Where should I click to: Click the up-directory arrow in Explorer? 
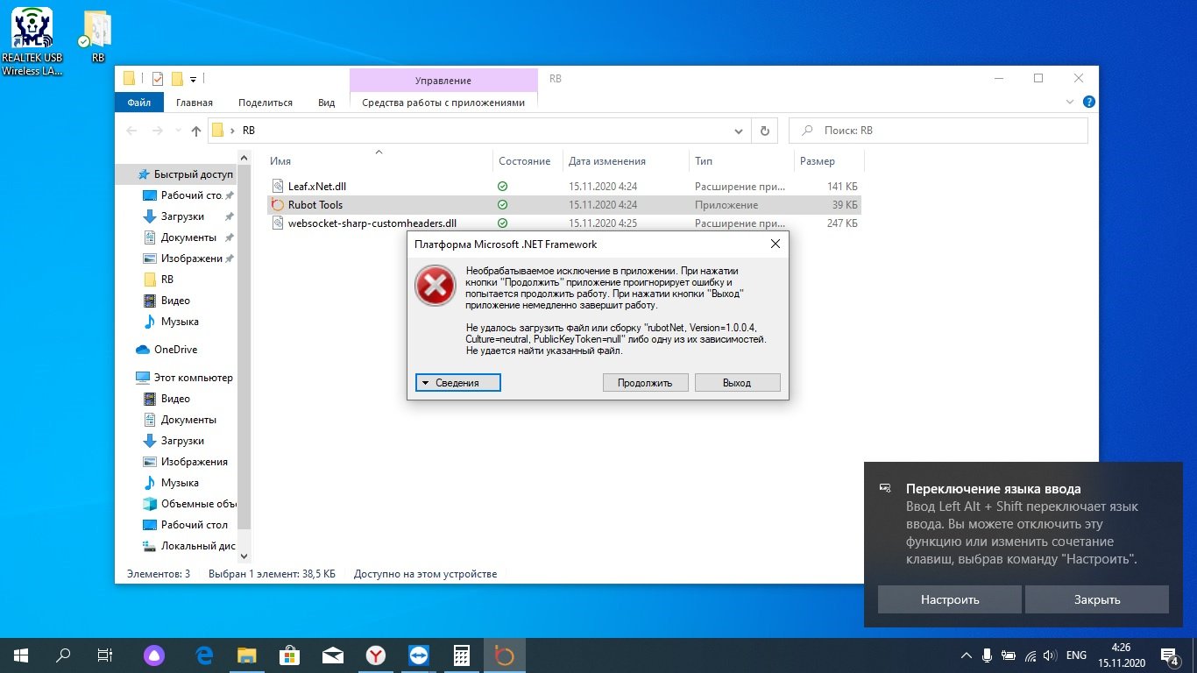coord(196,131)
